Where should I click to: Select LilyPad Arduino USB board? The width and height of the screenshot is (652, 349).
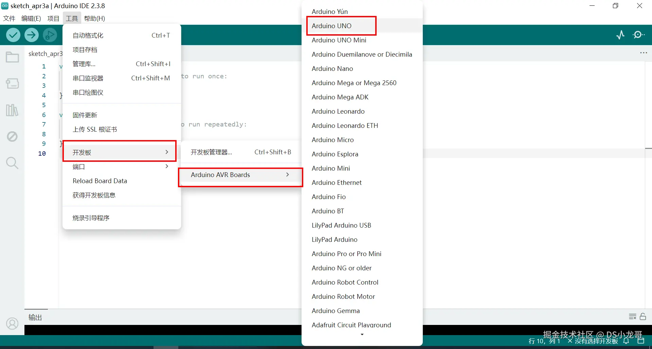pyautogui.click(x=362, y=225)
